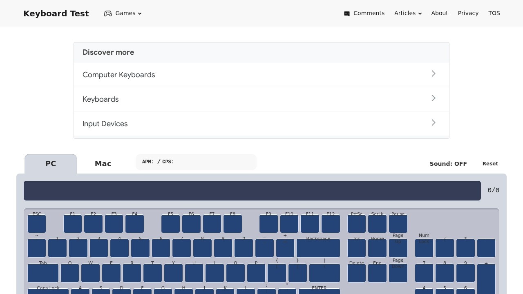523x294 pixels.
Task: Toggle the Sound OFF setting
Action: point(448,164)
